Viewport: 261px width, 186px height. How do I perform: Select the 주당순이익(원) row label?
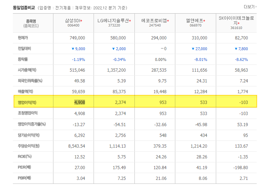click(29, 146)
